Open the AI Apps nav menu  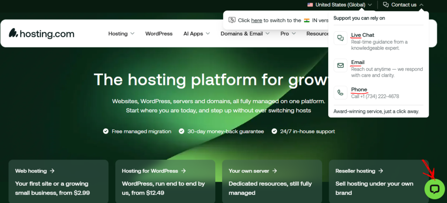(x=196, y=34)
